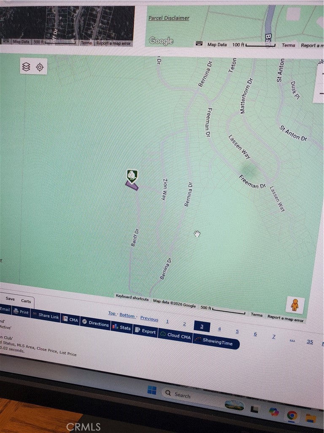The width and height of the screenshot is (324, 433).
Task: Open the CMA tool
Action: coord(70,320)
